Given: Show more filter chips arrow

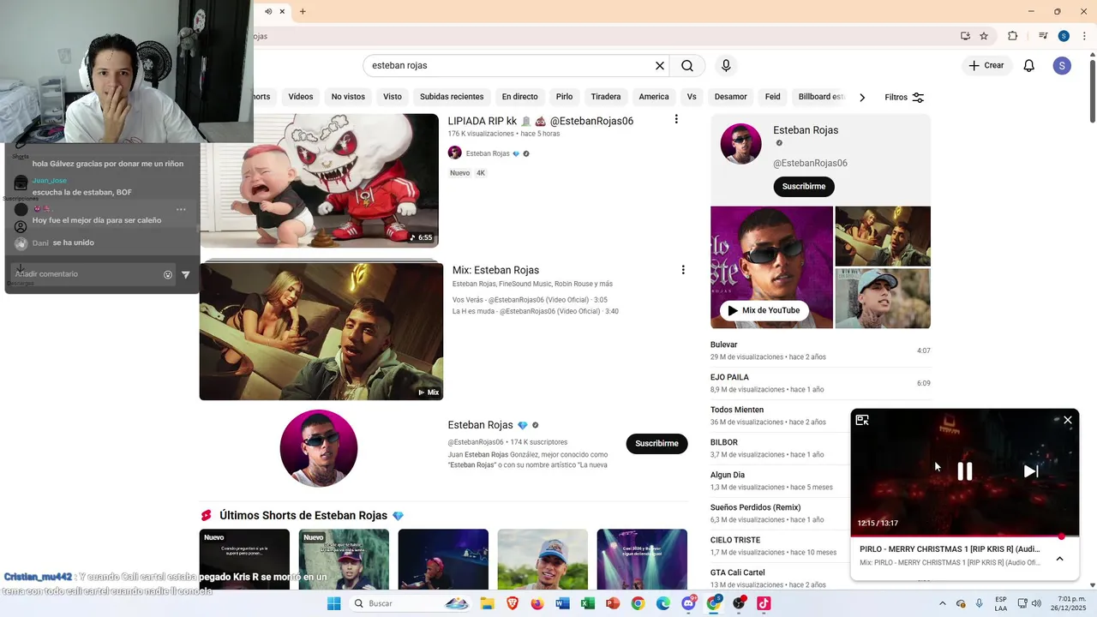Looking at the screenshot, I should point(862,97).
